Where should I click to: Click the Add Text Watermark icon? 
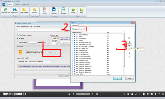pyautogui.click(x=129, y=42)
